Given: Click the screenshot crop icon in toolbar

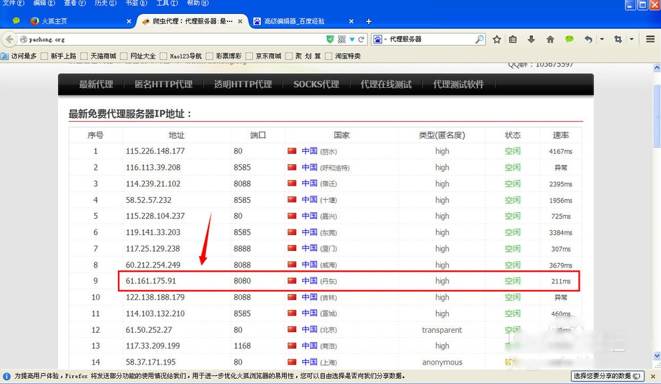Looking at the screenshot, I should [x=618, y=39].
